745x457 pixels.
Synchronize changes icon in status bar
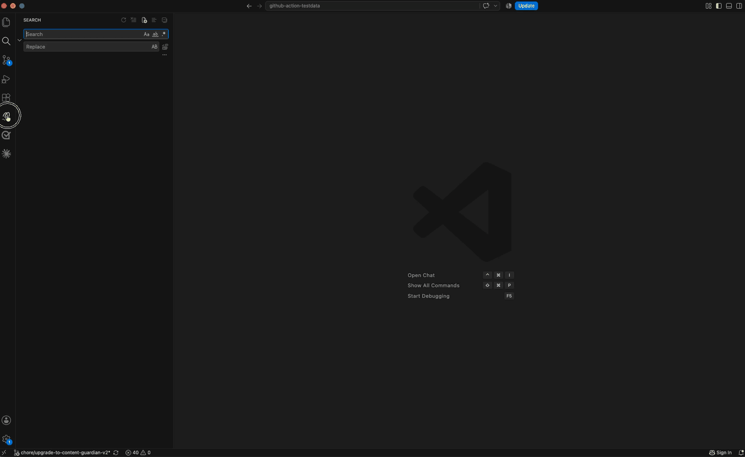(x=116, y=452)
